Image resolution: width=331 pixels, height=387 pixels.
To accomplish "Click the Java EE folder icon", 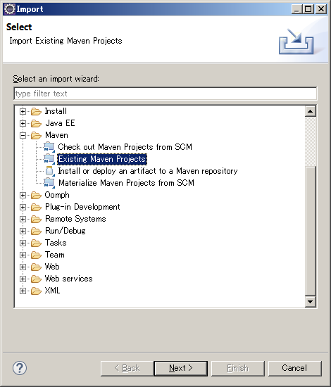I will (36, 123).
